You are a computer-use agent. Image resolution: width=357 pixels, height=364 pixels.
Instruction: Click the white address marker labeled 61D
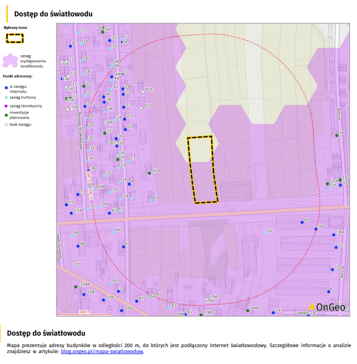(141, 108)
